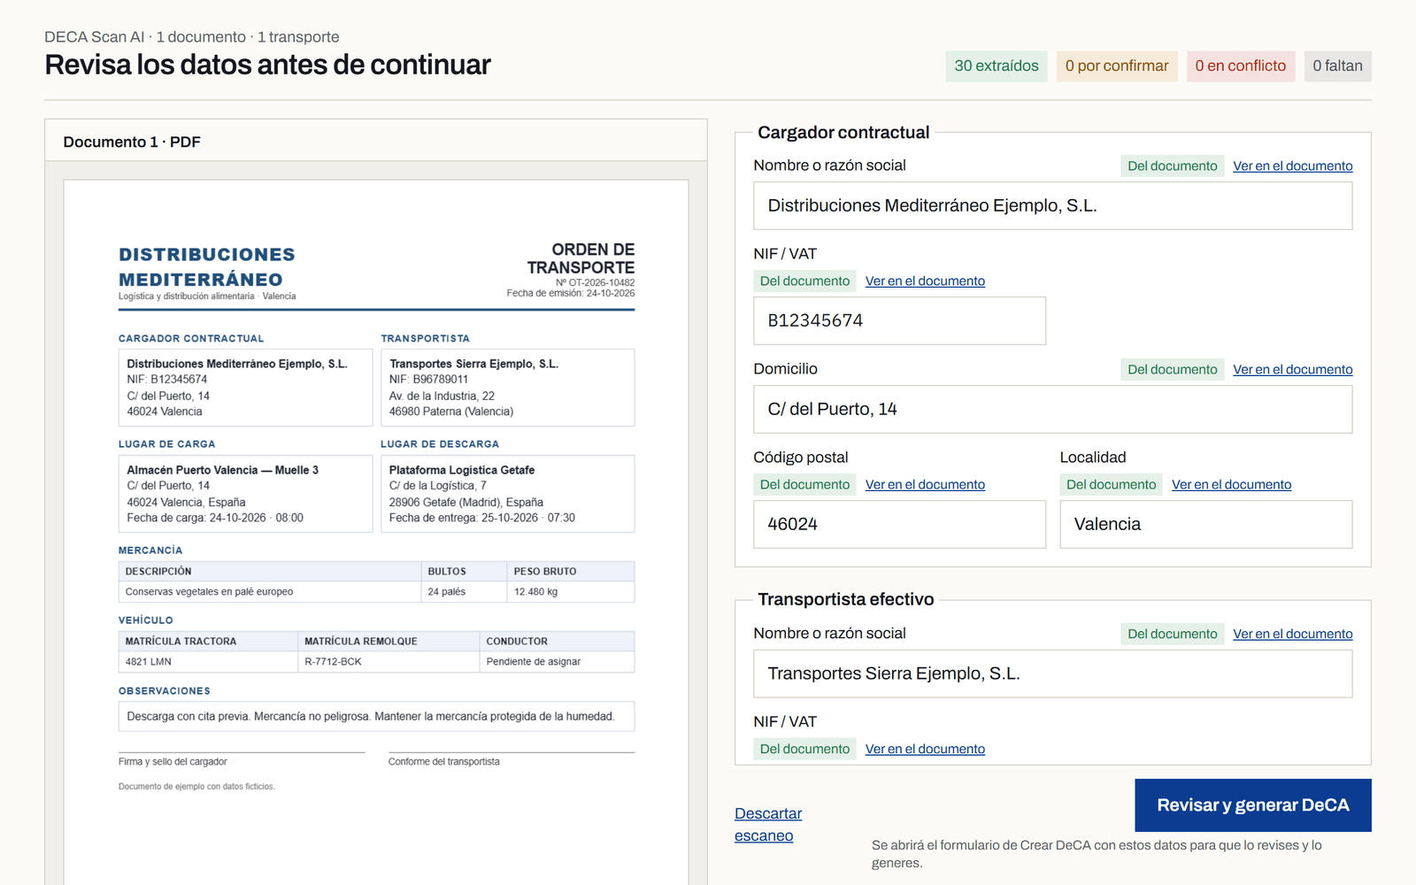The width and height of the screenshot is (1416, 885).
Task: Edit the Código postal field 46024
Action: click(900, 524)
